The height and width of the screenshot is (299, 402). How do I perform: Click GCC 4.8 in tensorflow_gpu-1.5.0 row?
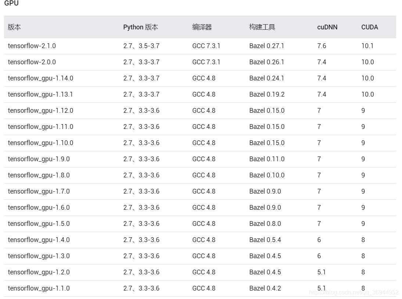(204, 223)
